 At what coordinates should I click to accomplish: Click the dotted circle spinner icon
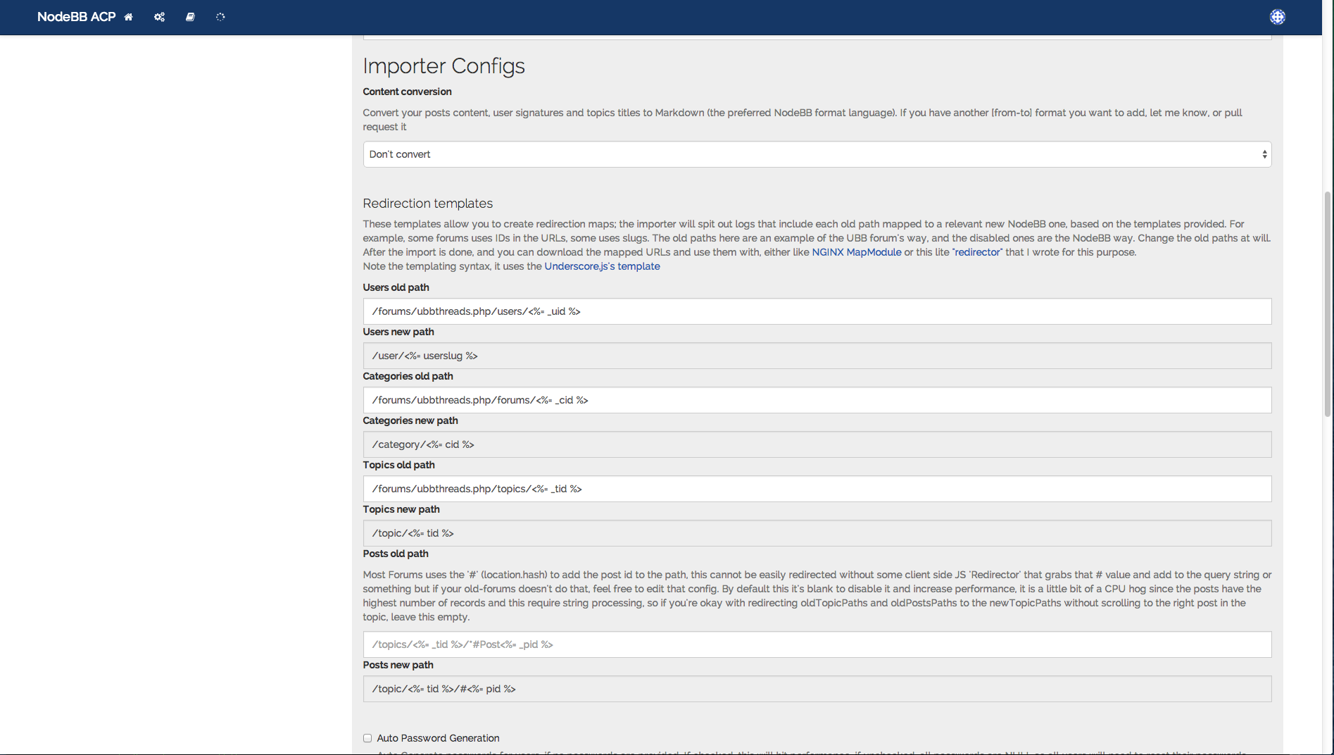[220, 17]
